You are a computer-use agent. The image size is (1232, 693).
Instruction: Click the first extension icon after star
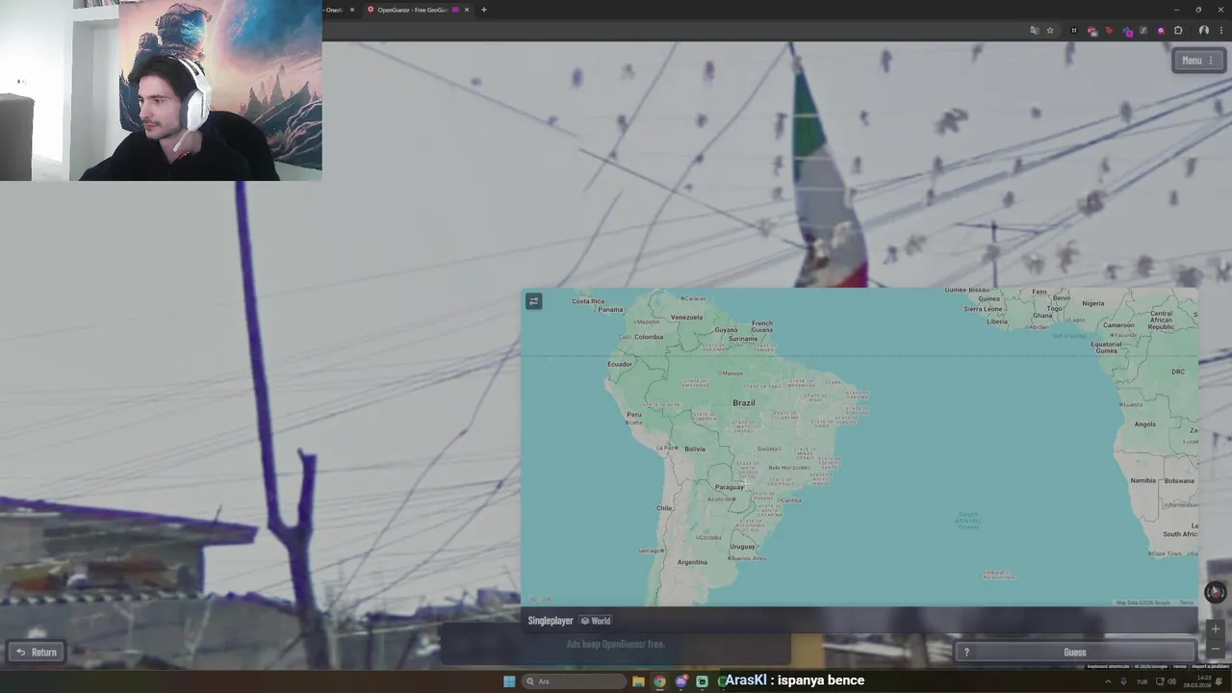click(1074, 30)
